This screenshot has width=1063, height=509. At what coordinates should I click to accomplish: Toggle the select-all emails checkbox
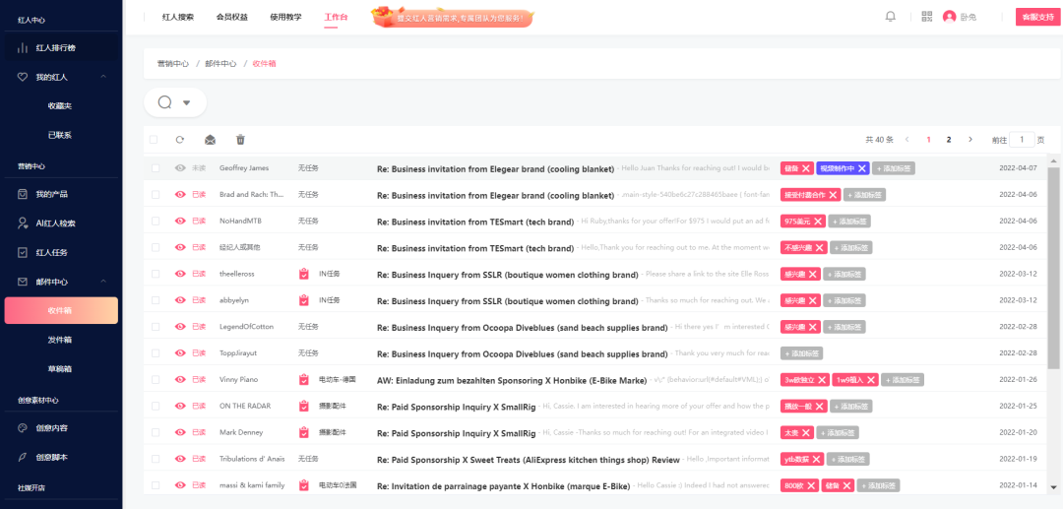tap(154, 140)
